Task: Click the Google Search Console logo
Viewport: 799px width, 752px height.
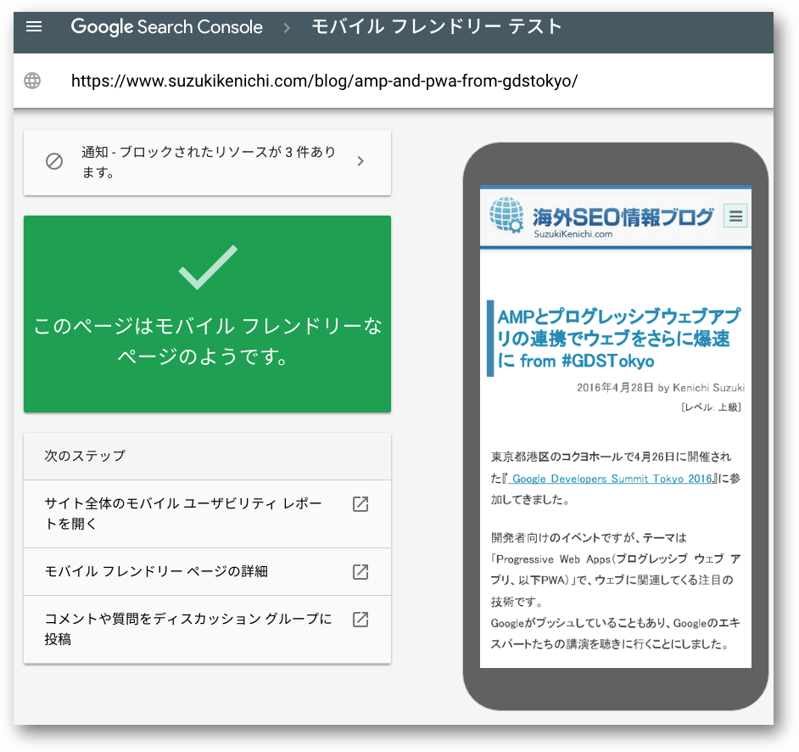Action: click(x=166, y=26)
